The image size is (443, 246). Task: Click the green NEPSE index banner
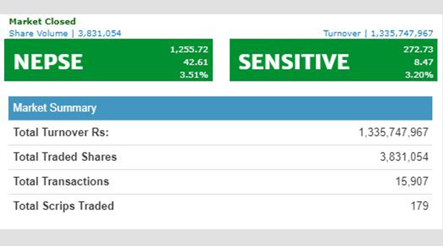click(x=108, y=60)
